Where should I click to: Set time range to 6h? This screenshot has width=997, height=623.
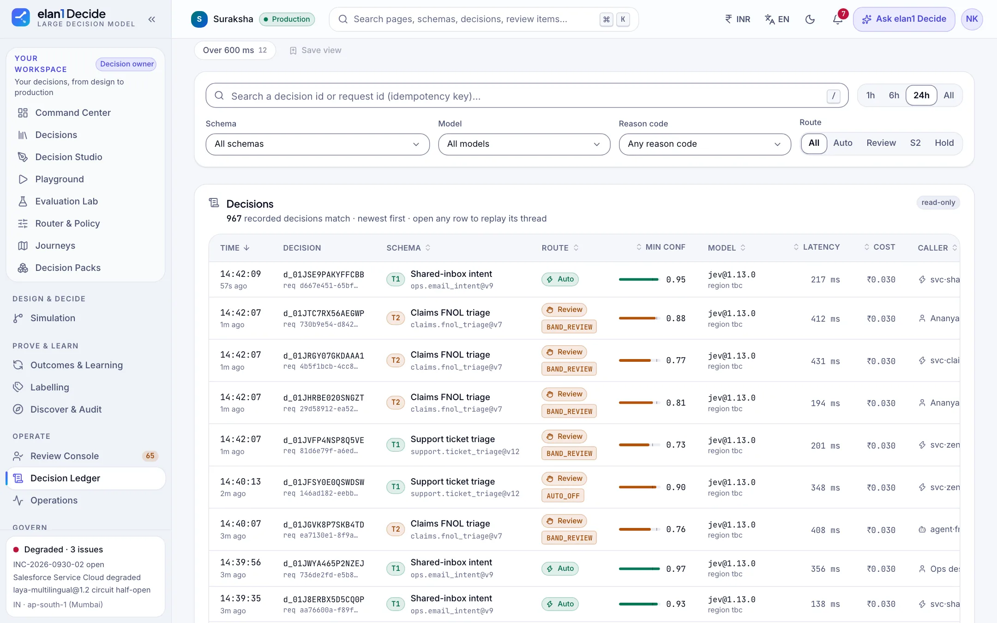coord(894,96)
